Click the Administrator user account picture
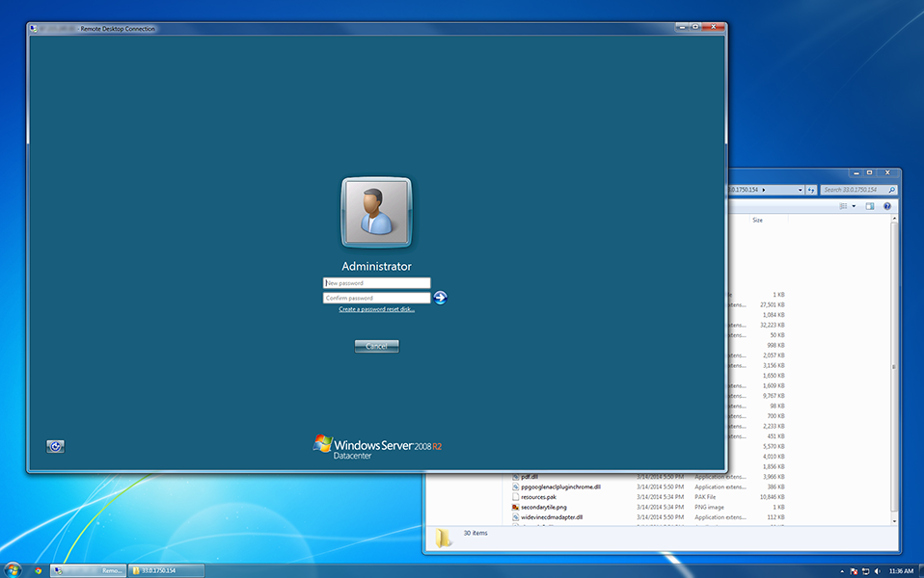924x578 pixels. click(x=376, y=212)
